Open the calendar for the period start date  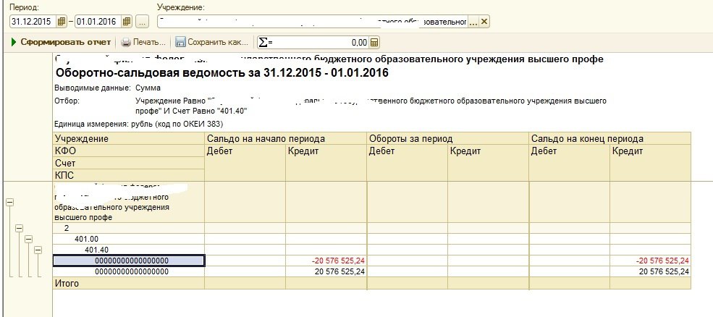coord(61,22)
